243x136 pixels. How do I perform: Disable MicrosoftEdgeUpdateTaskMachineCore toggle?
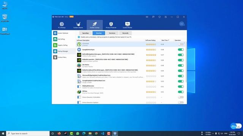[x=181, y=76]
